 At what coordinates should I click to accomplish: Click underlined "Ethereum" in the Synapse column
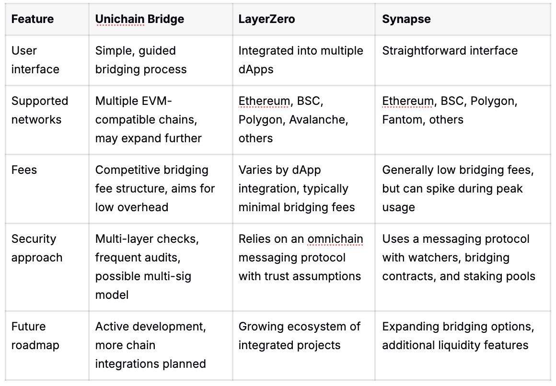click(408, 102)
